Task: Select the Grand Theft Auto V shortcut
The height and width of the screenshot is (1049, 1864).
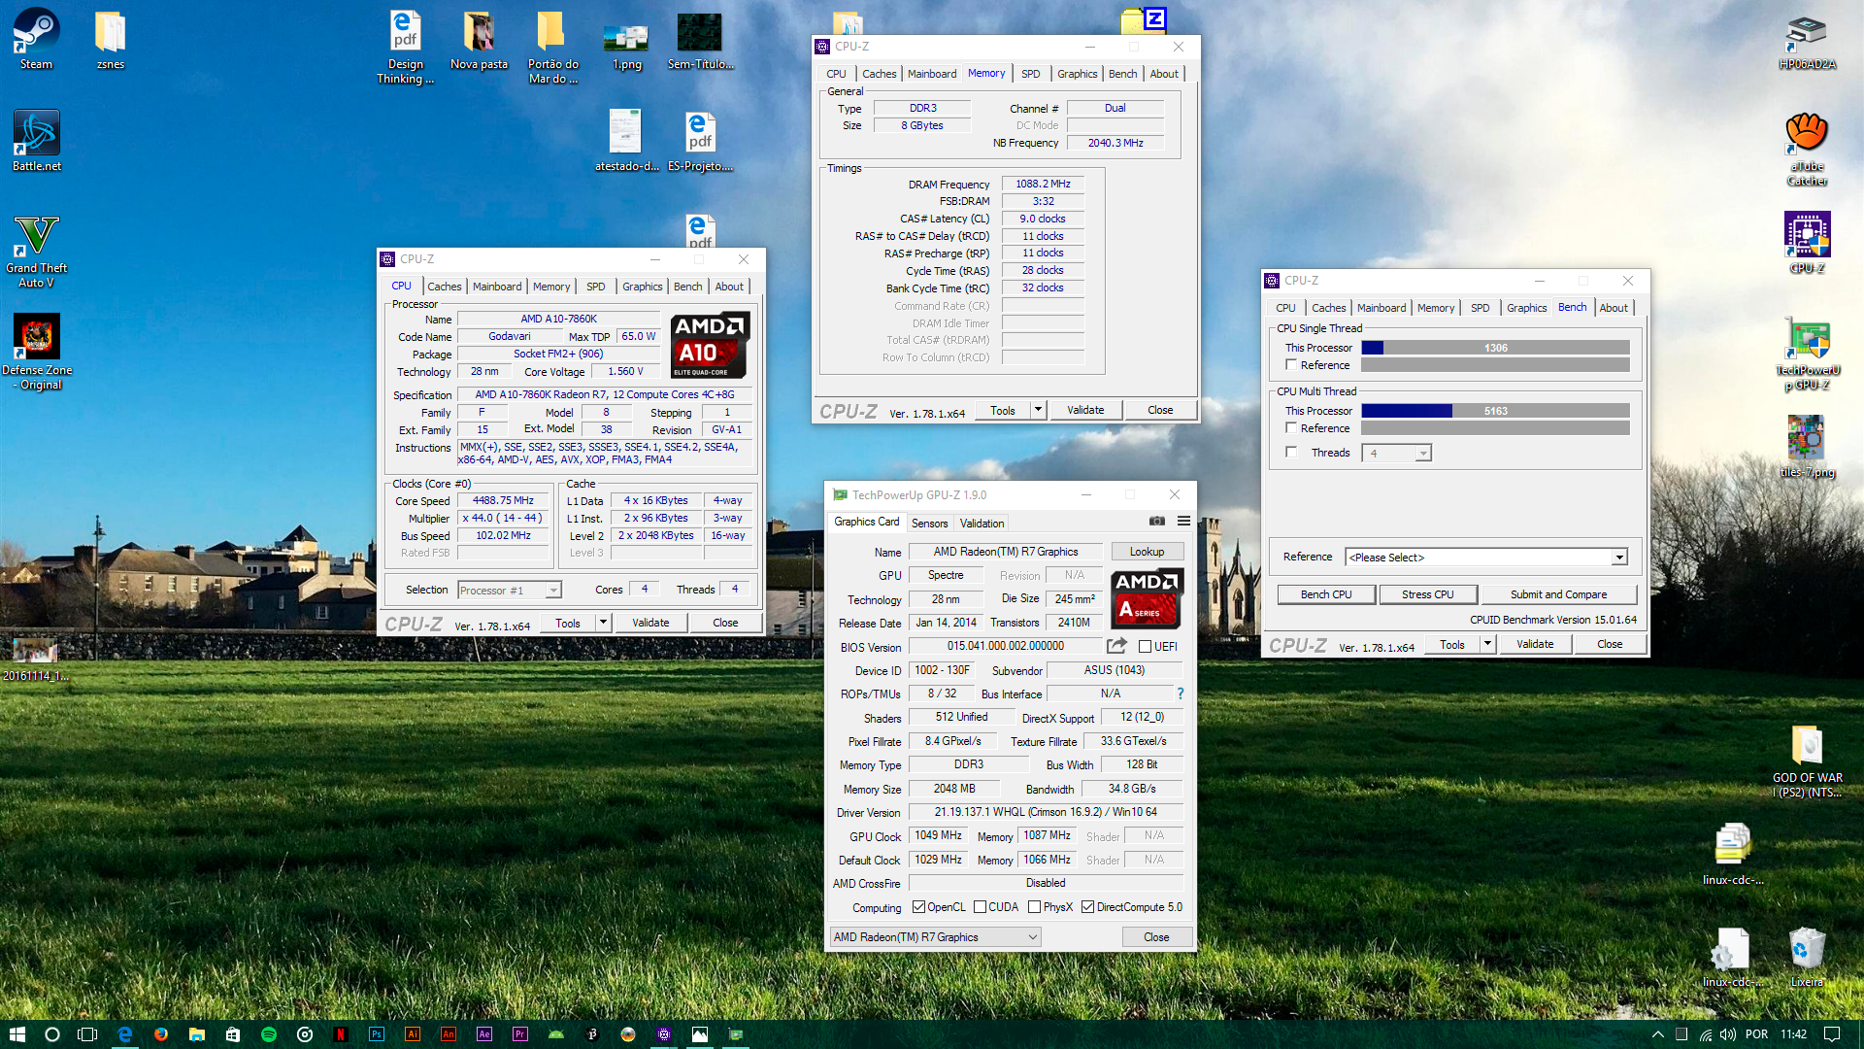Action: click(x=36, y=251)
